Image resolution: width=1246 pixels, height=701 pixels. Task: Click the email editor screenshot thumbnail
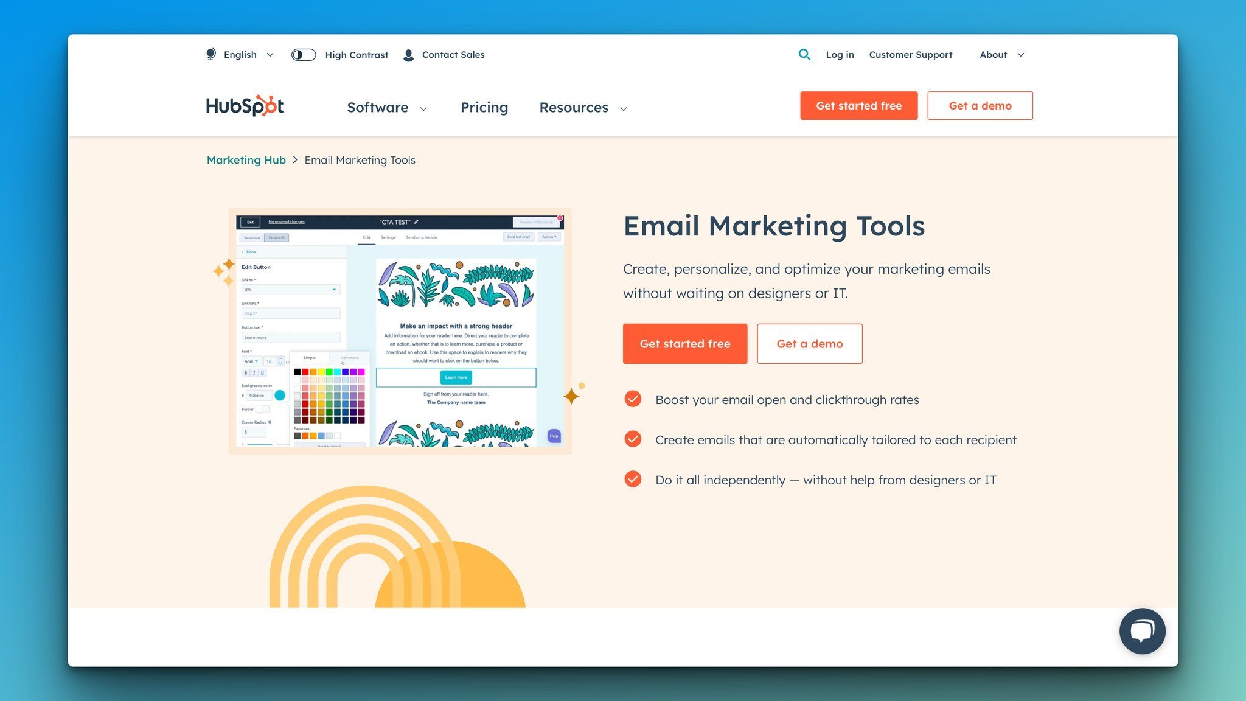point(400,330)
